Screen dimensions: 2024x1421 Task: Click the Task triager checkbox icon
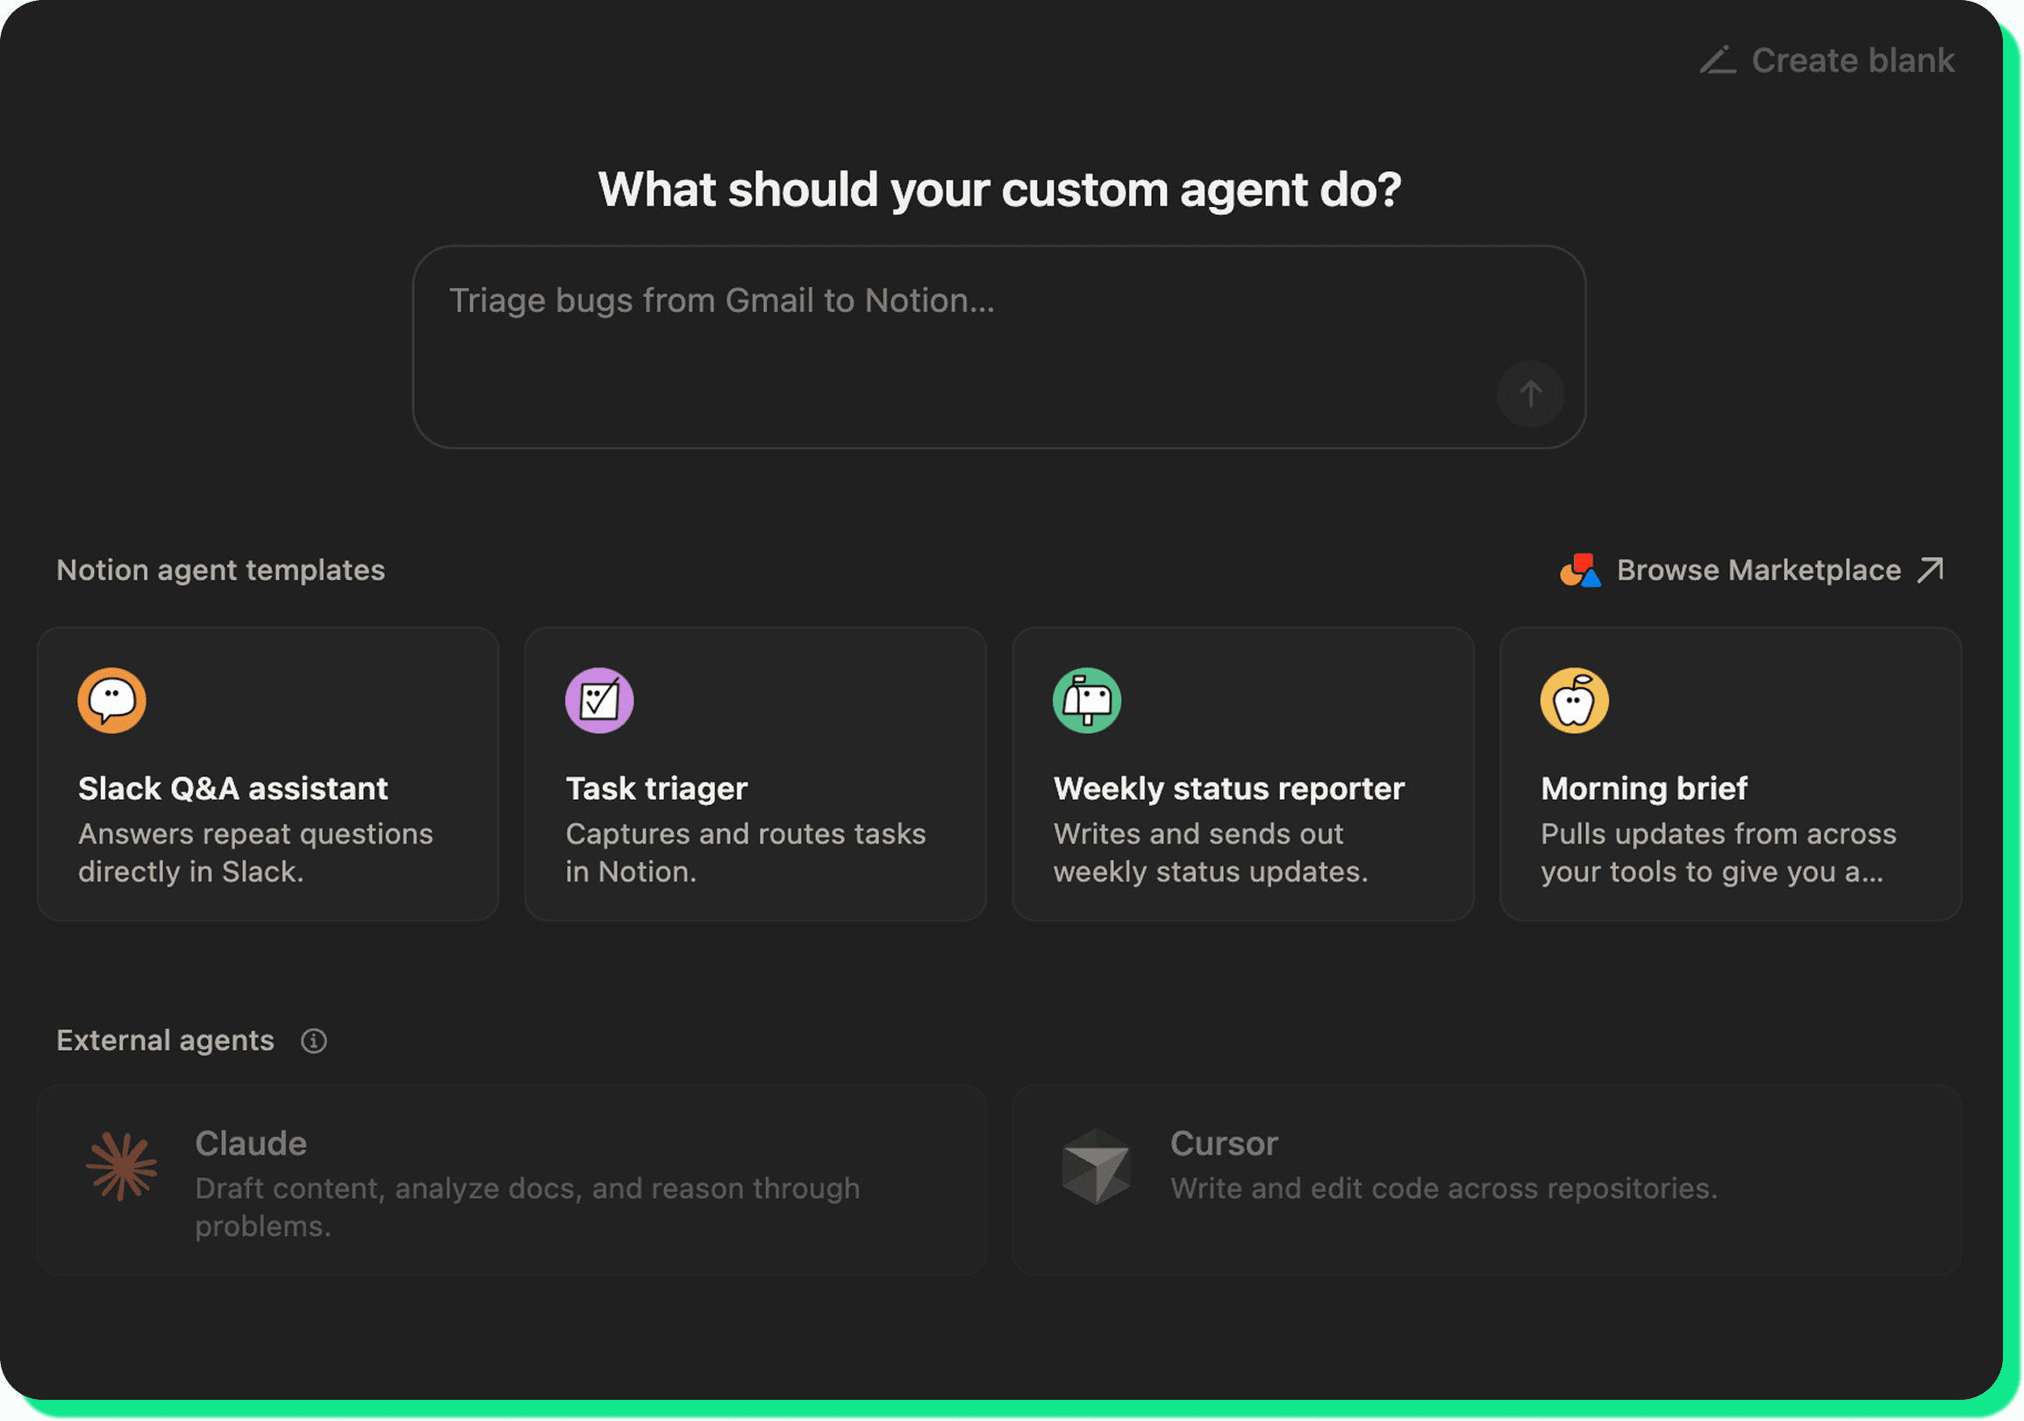click(599, 700)
